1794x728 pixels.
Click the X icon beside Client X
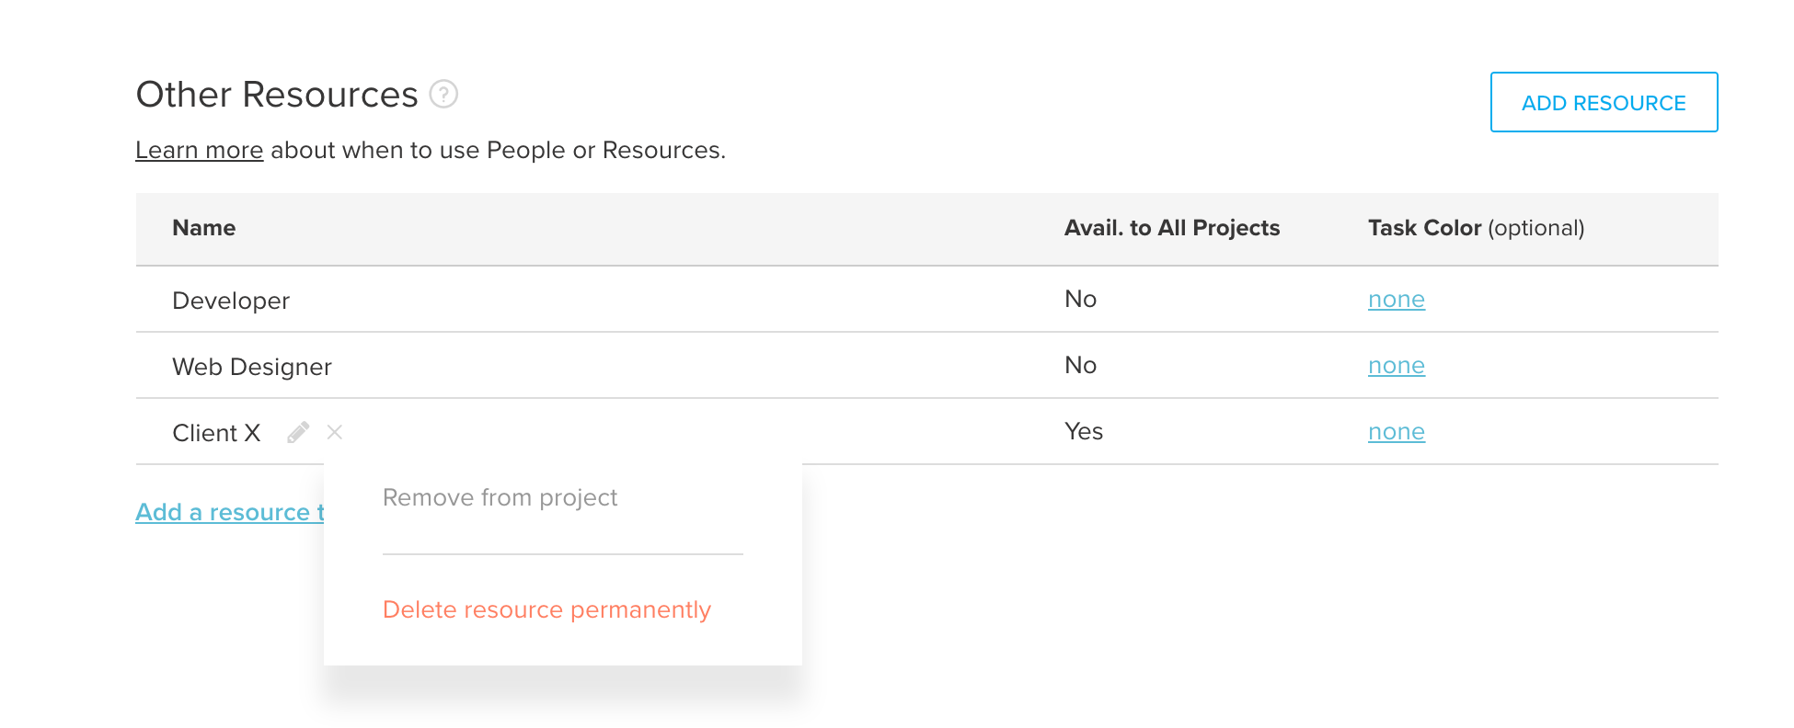(x=335, y=432)
